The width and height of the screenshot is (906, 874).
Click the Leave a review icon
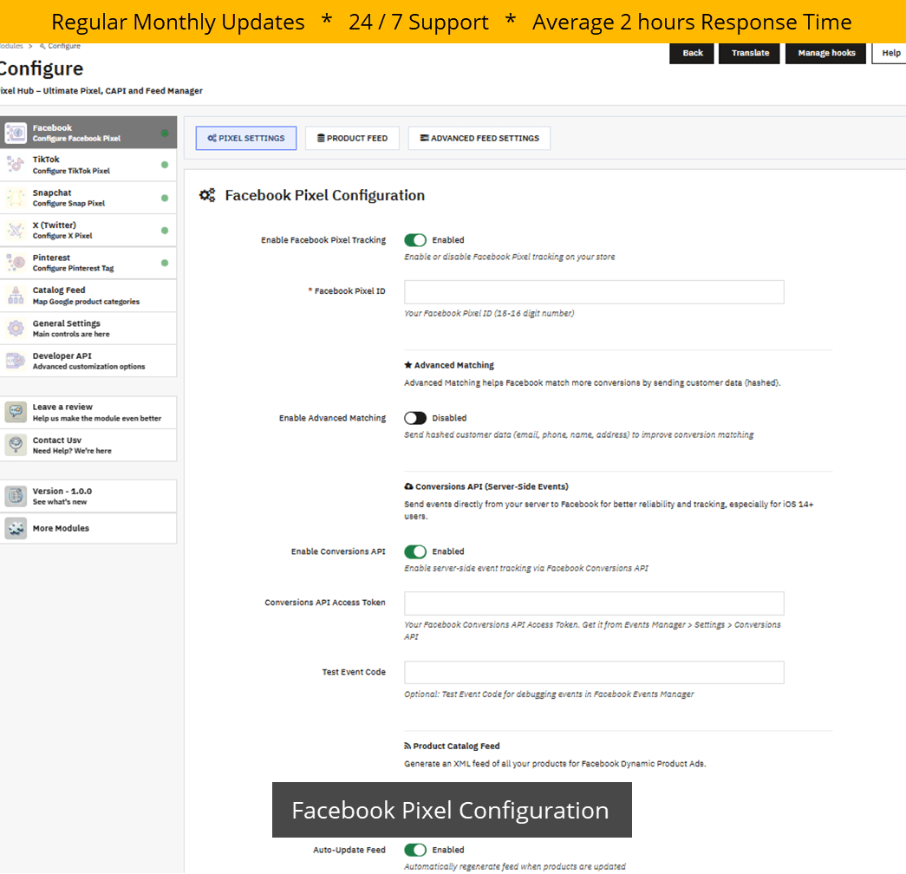coord(16,412)
